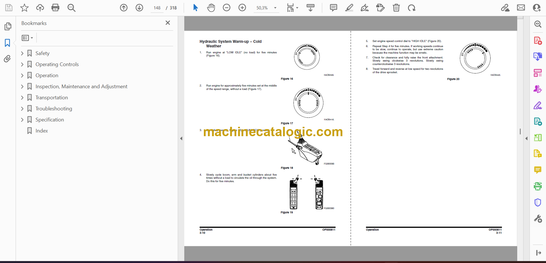This screenshot has width=546, height=263.
Task: Open the Fill and Sign tool
Action: 538,106
